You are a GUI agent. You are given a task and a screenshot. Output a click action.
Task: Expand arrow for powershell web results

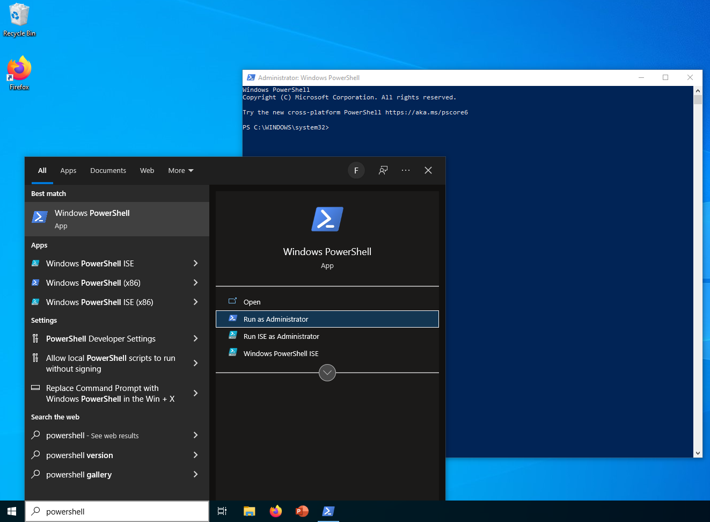[196, 435]
